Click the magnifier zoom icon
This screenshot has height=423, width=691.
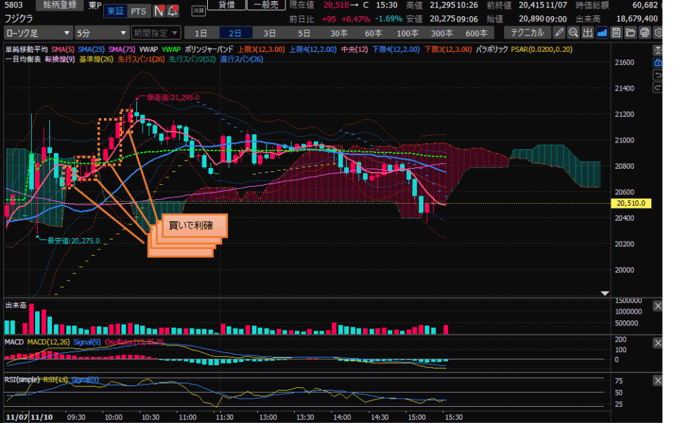click(x=574, y=32)
